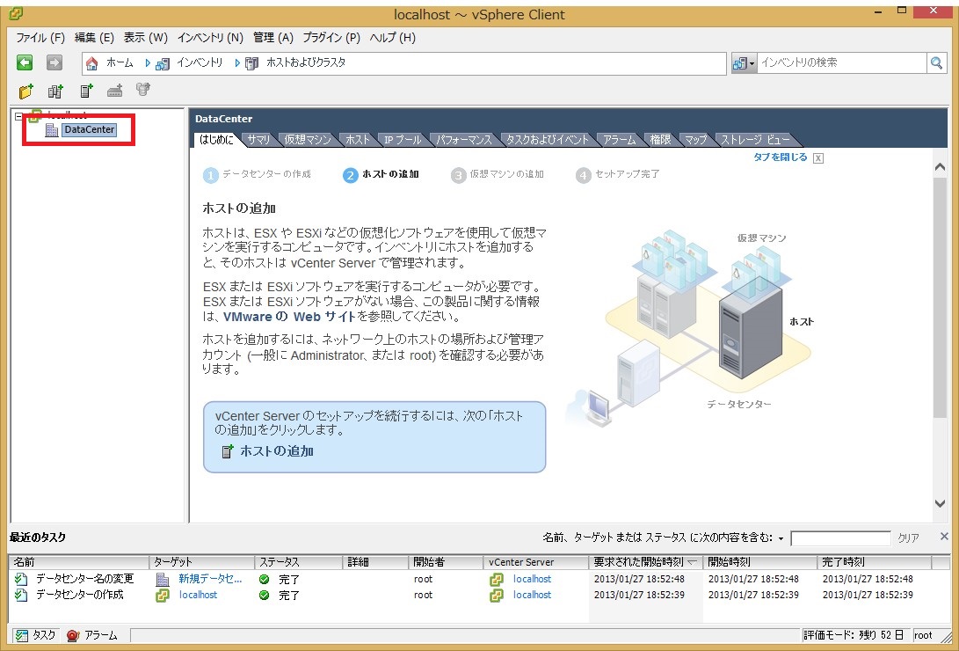Click the content scrollbar up arrow
Screen dimensions: 959x651
click(940, 167)
